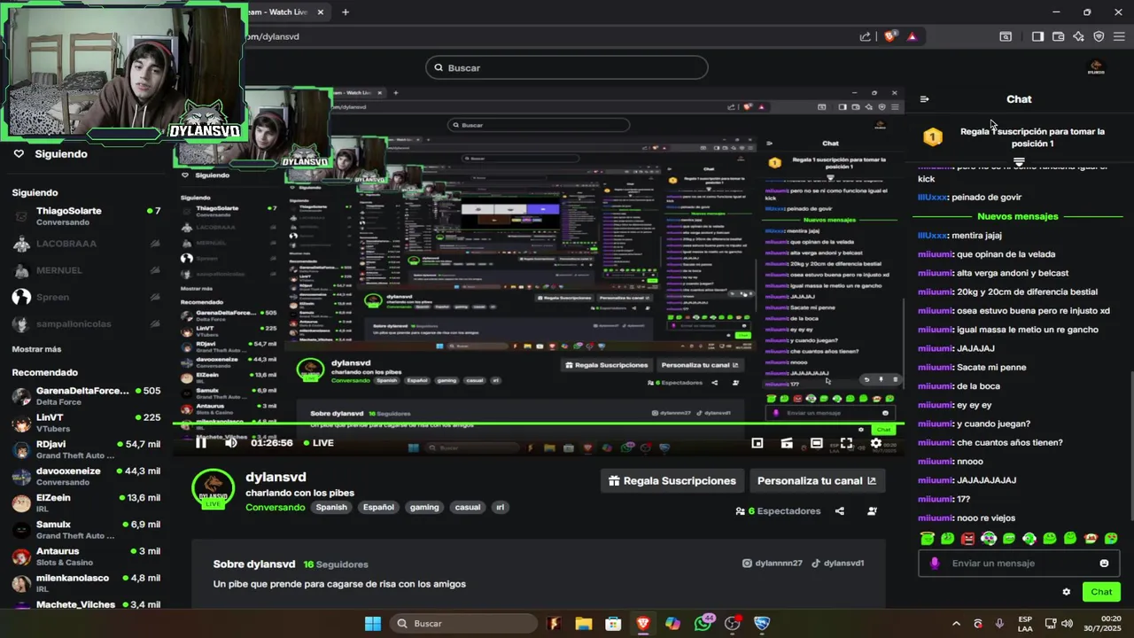
Task: Pause the live stream
Action: point(201,443)
